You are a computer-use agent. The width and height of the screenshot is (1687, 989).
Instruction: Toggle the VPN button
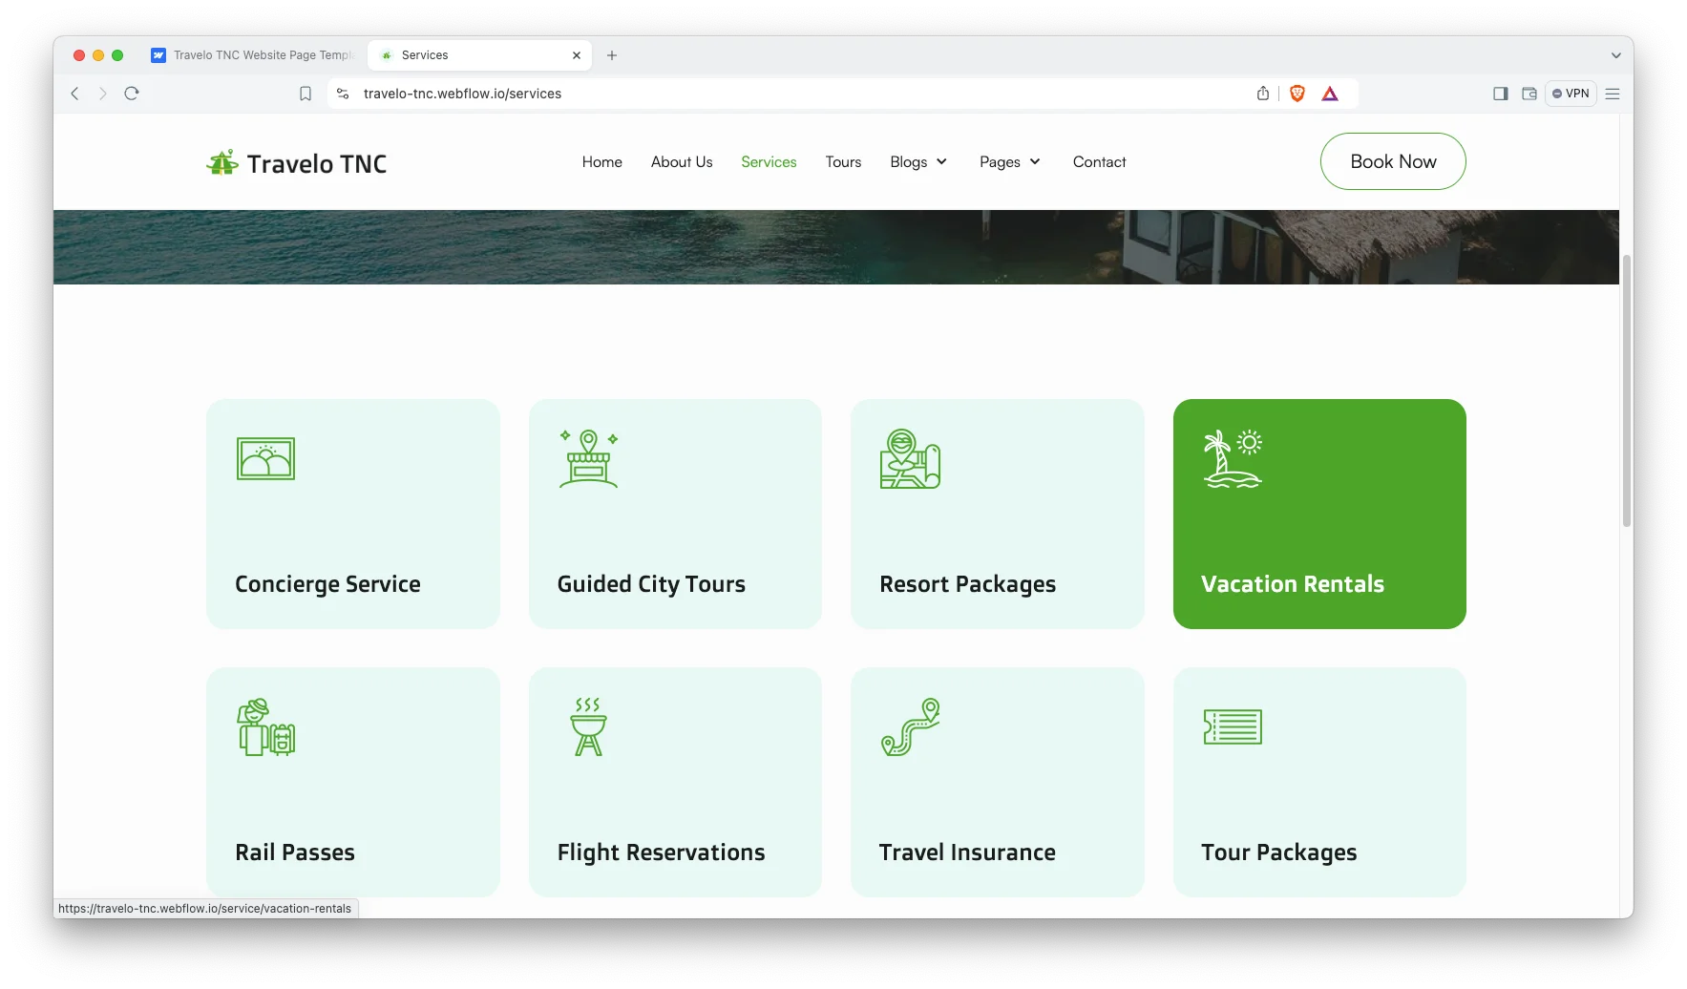(x=1571, y=94)
